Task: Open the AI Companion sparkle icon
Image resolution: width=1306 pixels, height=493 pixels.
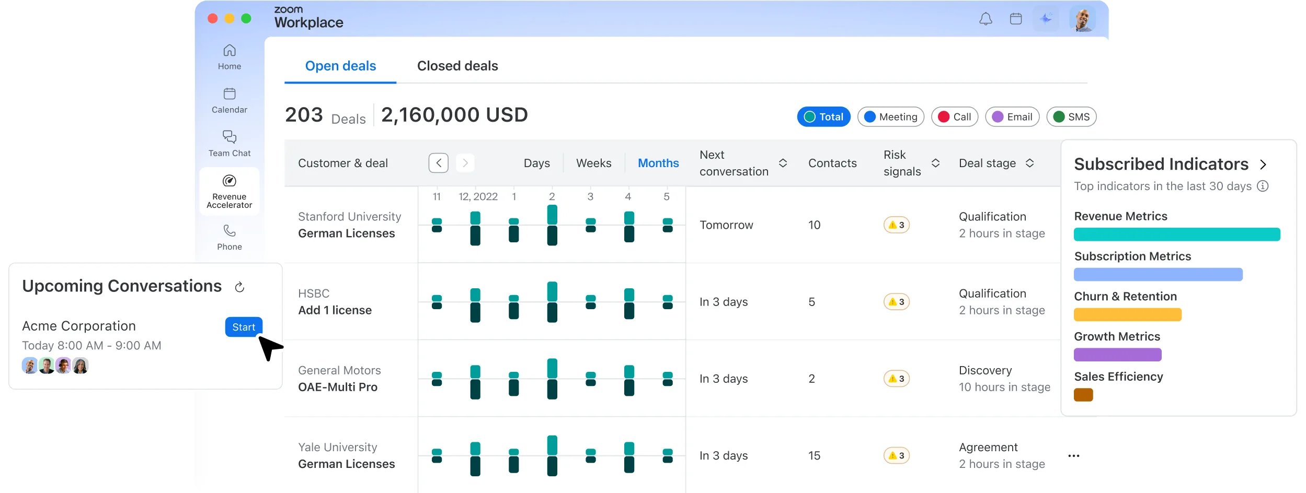Action: tap(1046, 19)
